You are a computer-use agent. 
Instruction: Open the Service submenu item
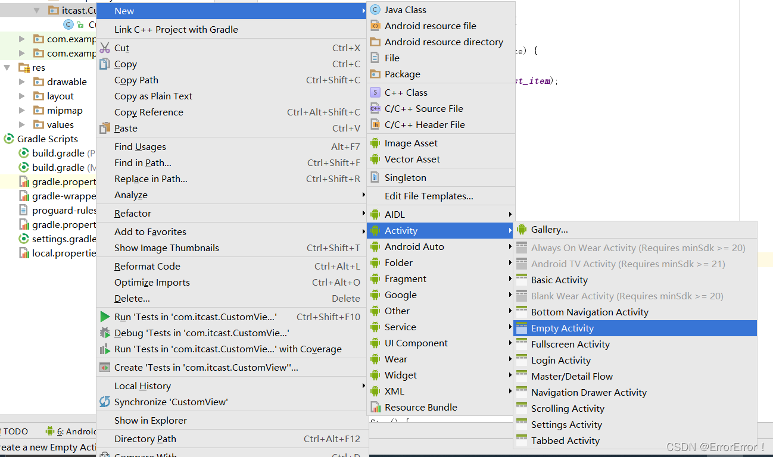[x=440, y=327]
